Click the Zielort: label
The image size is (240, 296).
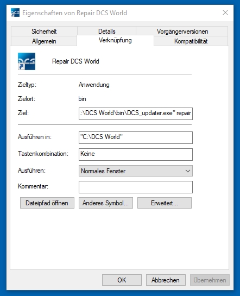(27, 99)
